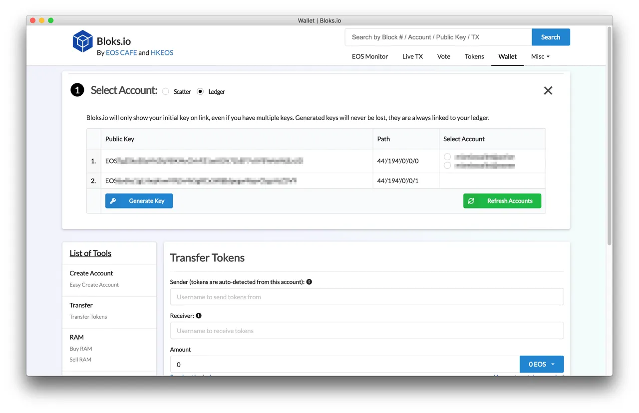Click the info icon next to Receiver label
The height and width of the screenshot is (413, 639).
pos(199,316)
